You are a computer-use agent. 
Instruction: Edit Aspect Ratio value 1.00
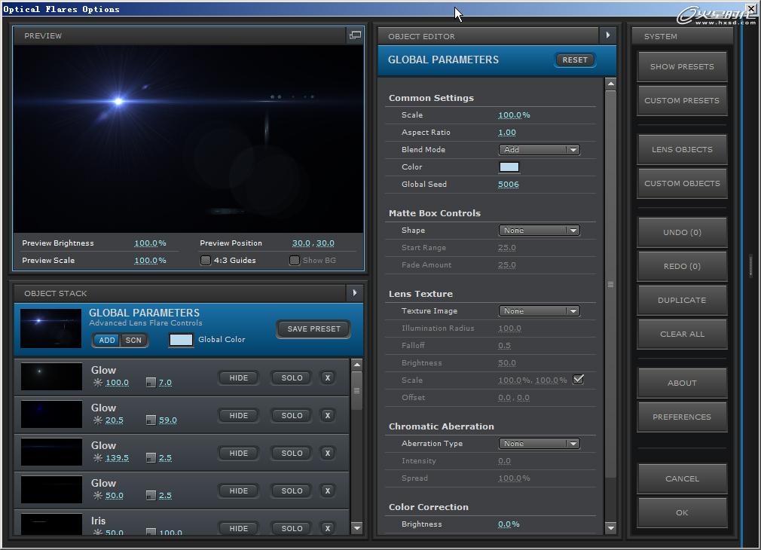coord(506,133)
